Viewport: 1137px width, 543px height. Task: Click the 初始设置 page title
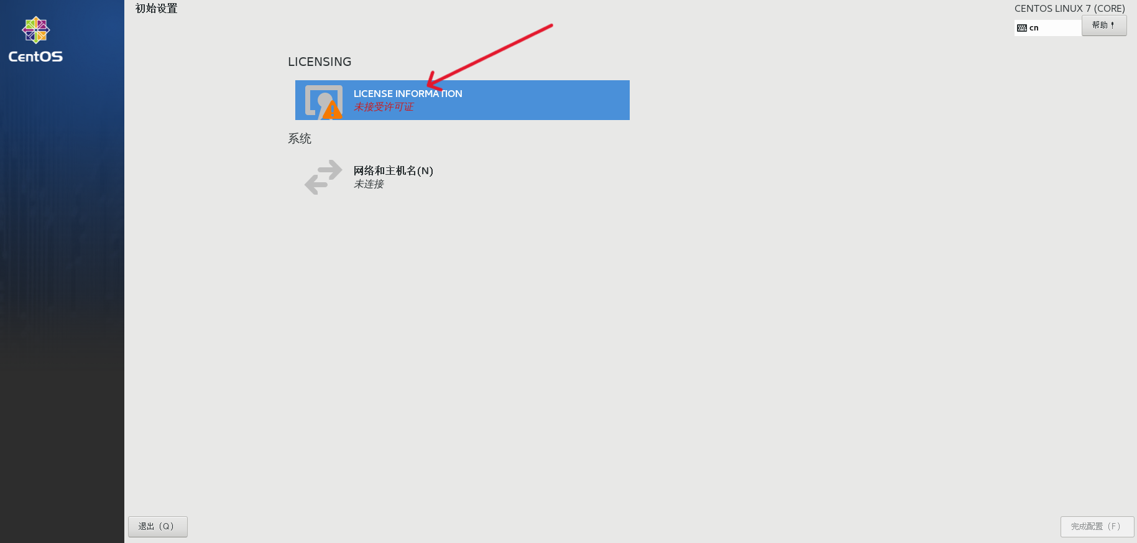[157, 9]
